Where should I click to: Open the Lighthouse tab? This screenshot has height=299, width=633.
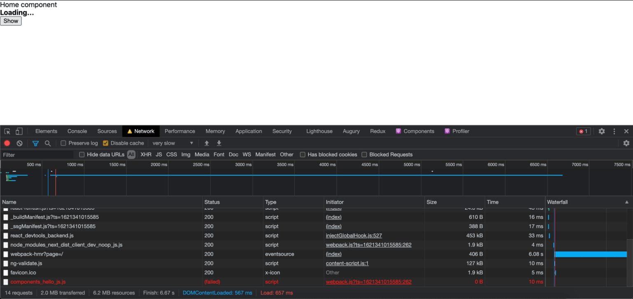319,131
